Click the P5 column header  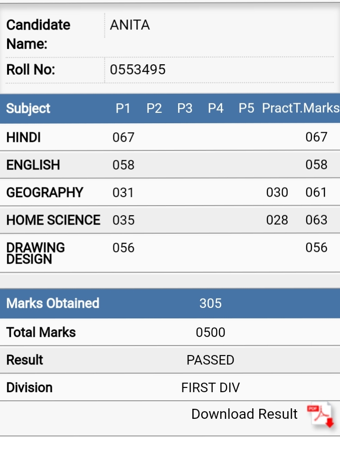point(246,109)
